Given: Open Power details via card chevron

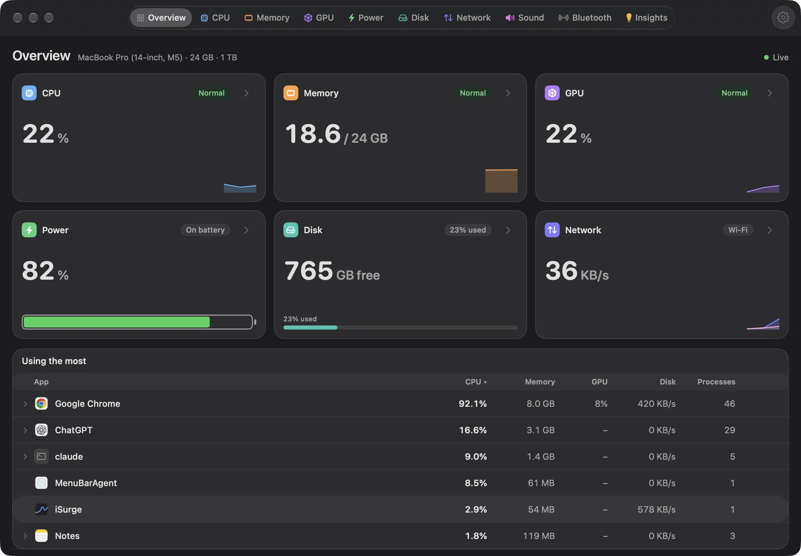Looking at the screenshot, I should (x=246, y=230).
